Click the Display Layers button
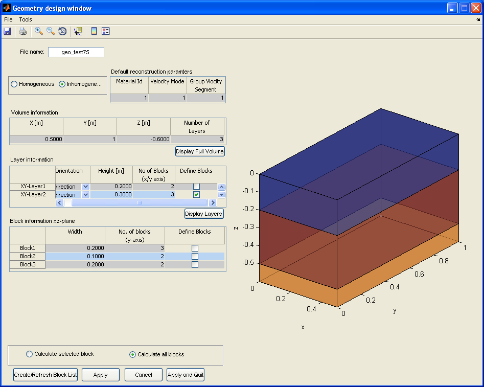This screenshot has height=387, width=484. (204, 214)
